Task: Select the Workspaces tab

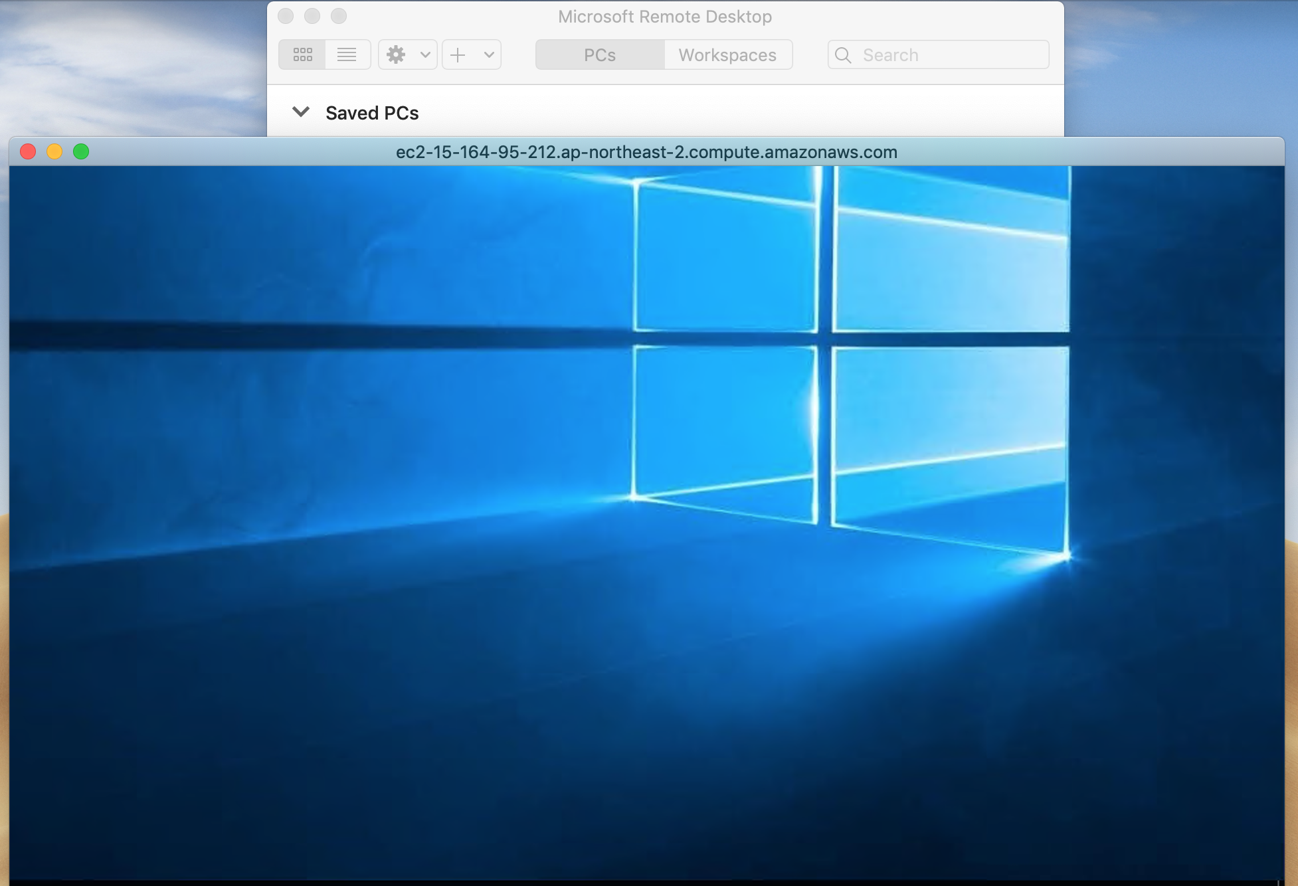Action: [727, 54]
